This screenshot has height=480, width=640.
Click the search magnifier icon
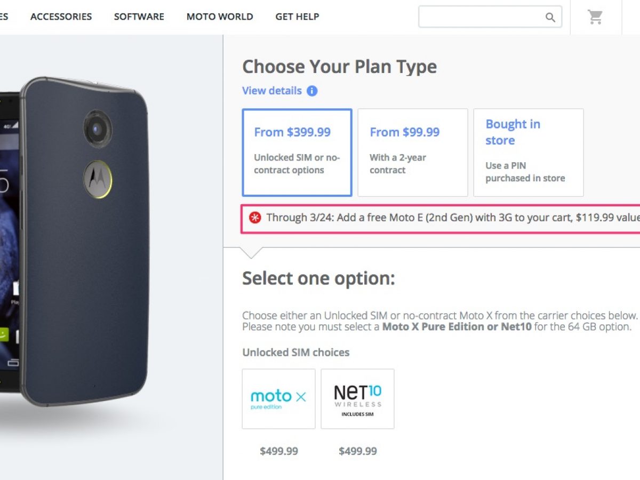point(550,18)
